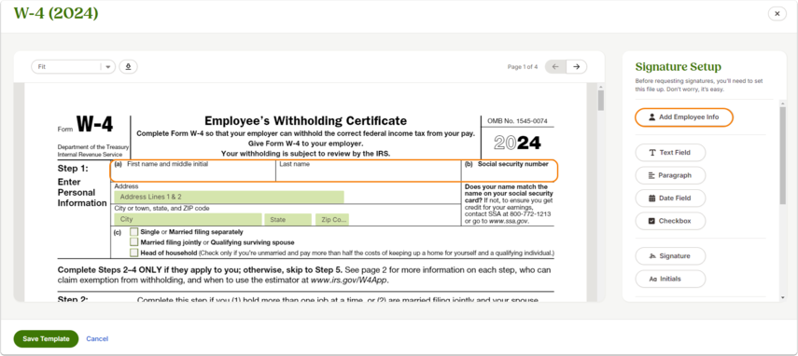Click the 'Step 1:' heading
This screenshot has width=798, height=356.
pyautogui.click(x=73, y=169)
